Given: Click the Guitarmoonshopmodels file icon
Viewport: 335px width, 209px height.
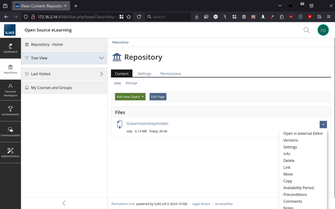Looking at the screenshot, I should (x=120, y=125).
